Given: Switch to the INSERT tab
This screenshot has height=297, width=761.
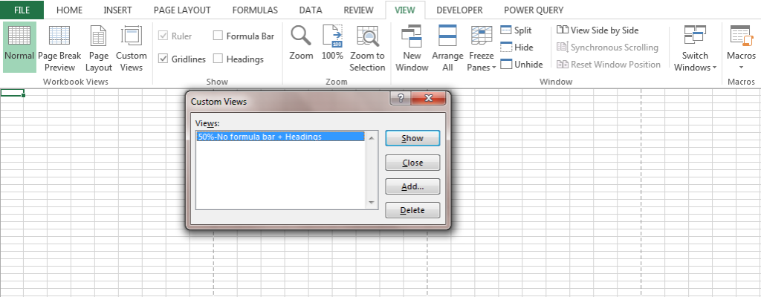Looking at the screenshot, I should pyautogui.click(x=117, y=10).
